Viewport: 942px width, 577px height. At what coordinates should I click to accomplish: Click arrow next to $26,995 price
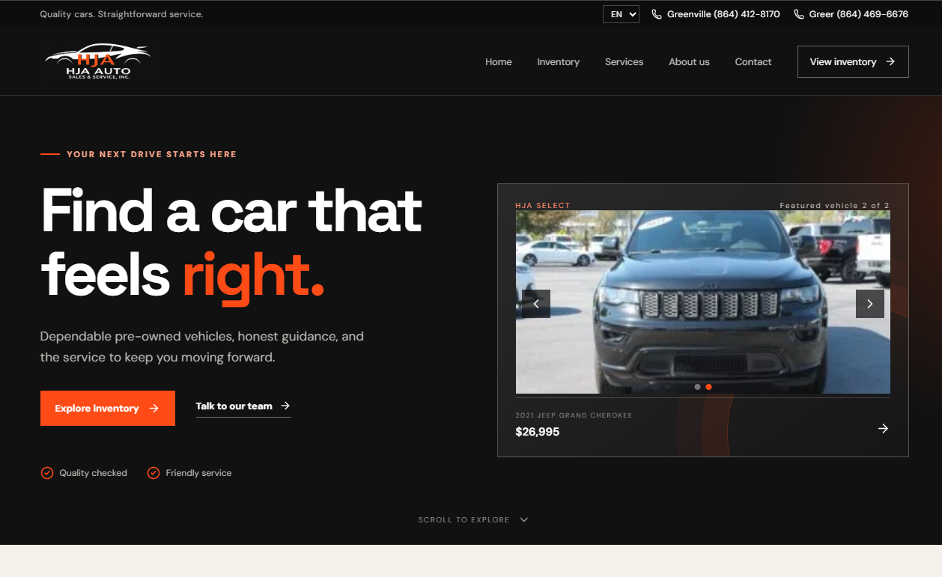click(x=884, y=429)
